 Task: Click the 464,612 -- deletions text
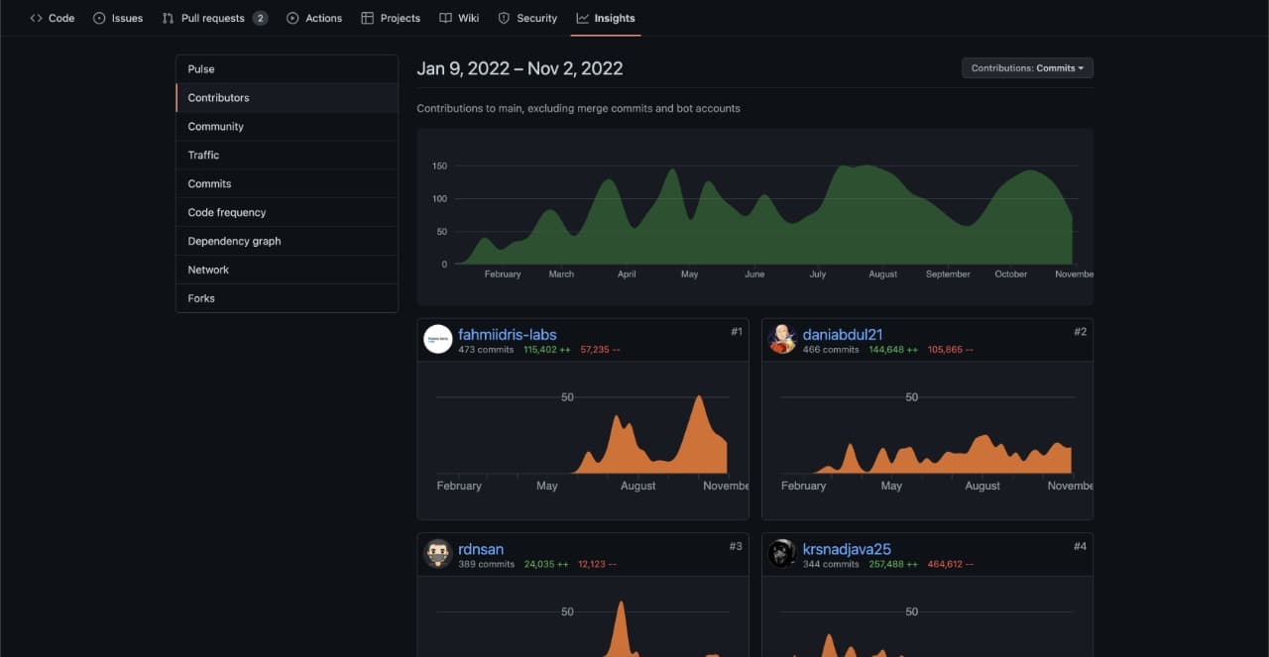coord(950,564)
